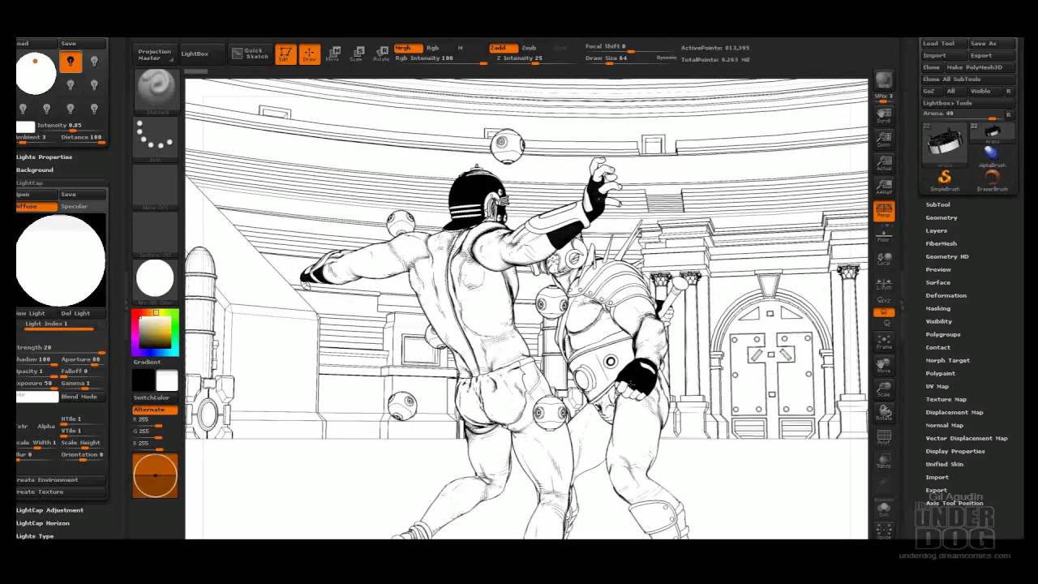1038x584 pixels.
Task: Open Quick Sketch
Action: pyautogui.click(x=250, y=54)
